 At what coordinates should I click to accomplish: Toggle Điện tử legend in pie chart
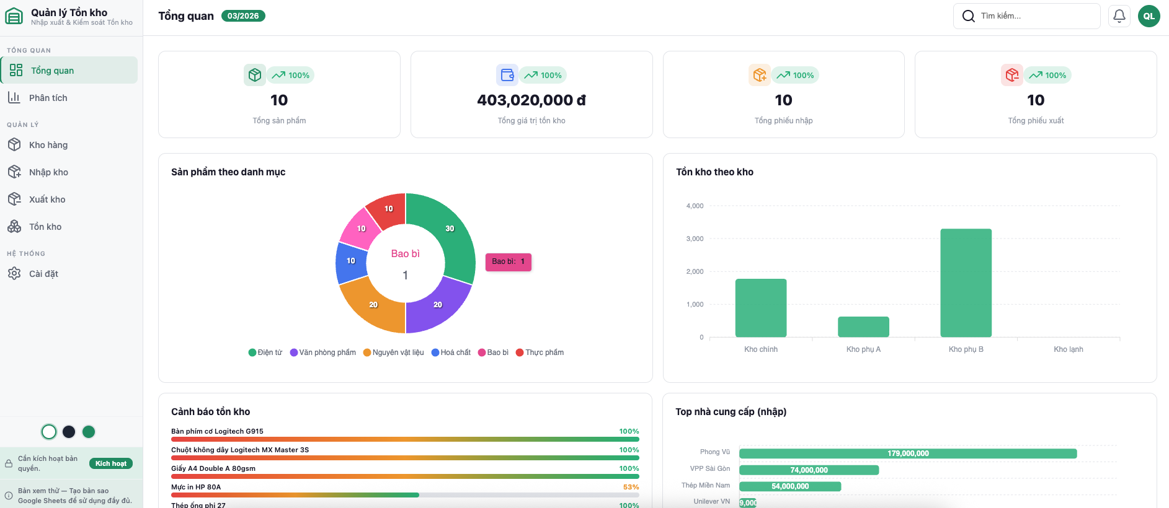point(265,353)
